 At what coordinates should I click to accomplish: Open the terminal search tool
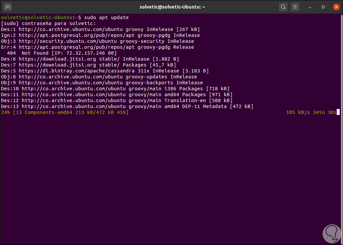pyautogui.click(x=283, y=7)
